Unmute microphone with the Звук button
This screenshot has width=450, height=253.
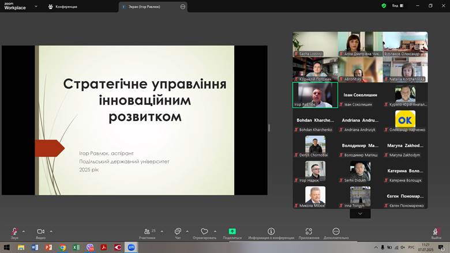(14, 232)
